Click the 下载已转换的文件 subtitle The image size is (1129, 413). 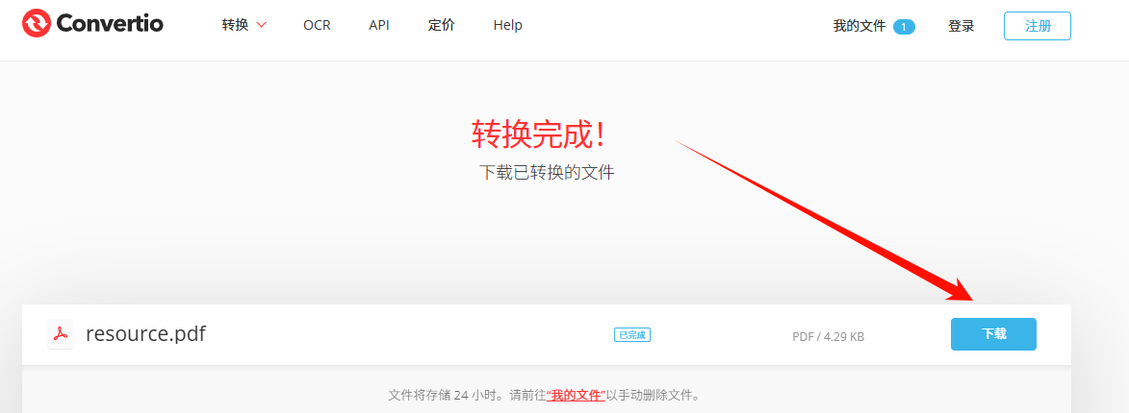548,172
